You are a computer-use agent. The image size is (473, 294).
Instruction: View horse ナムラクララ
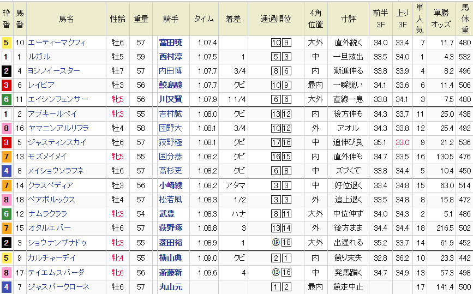(49, 214)
